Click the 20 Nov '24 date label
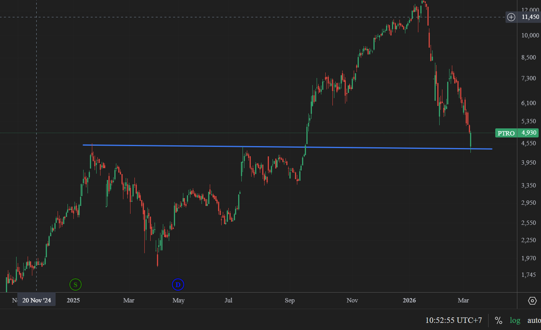541x330 pixels. click(x=37, y=300)
